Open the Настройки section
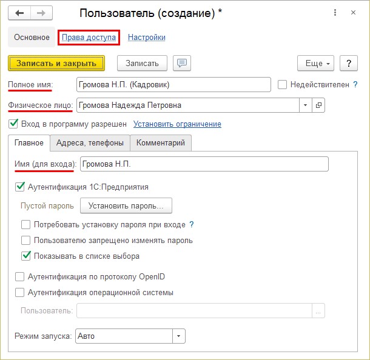The width and height of the screenshot is (370, 360). pyautogui.click(x=147, y=37)
